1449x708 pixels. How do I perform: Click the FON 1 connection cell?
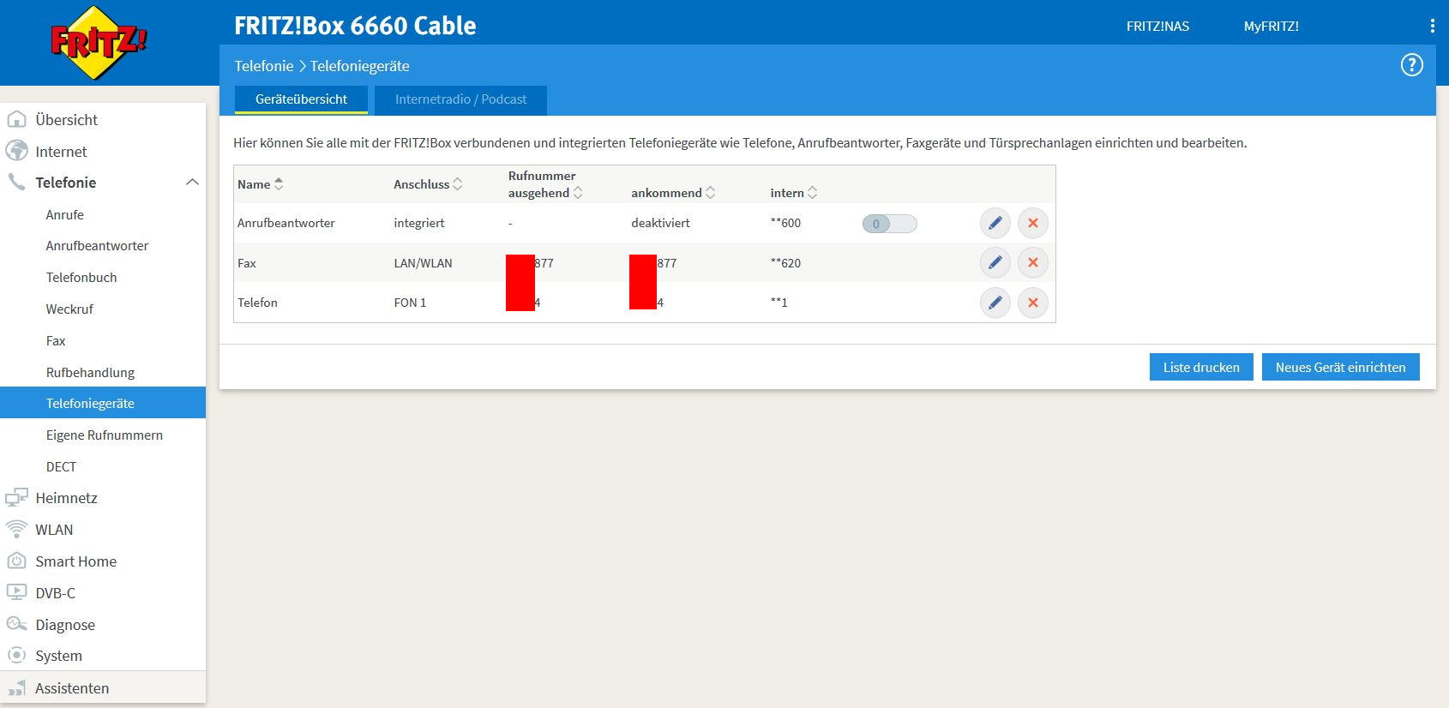click(410, 303)
